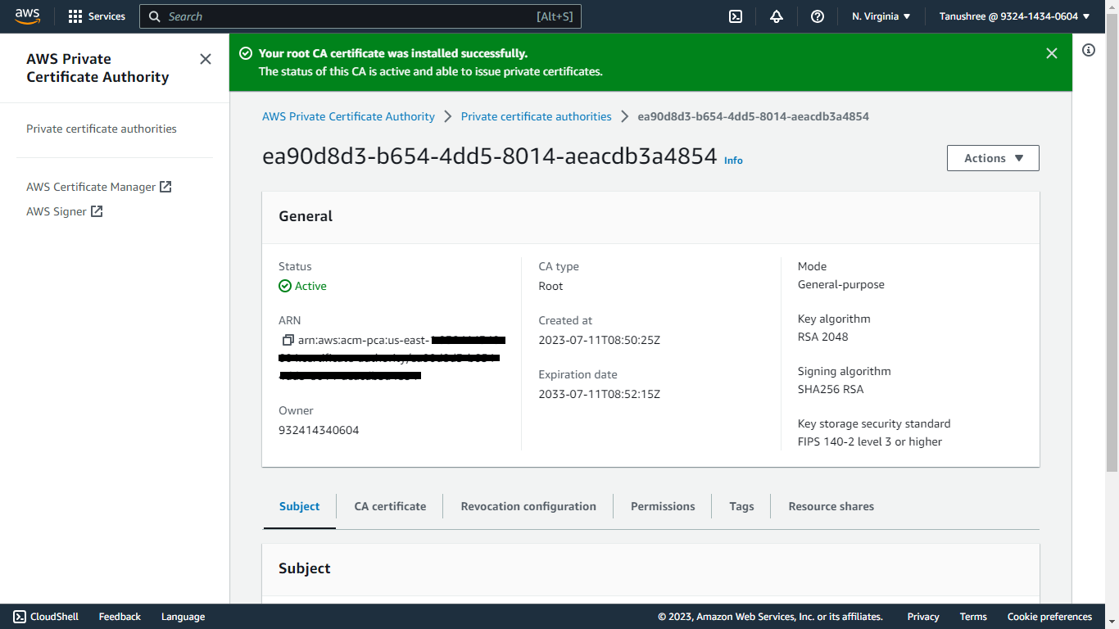Screen dimensions: 1119x629
Task: Open Feedback in the footer
Action: coord(120,617)
